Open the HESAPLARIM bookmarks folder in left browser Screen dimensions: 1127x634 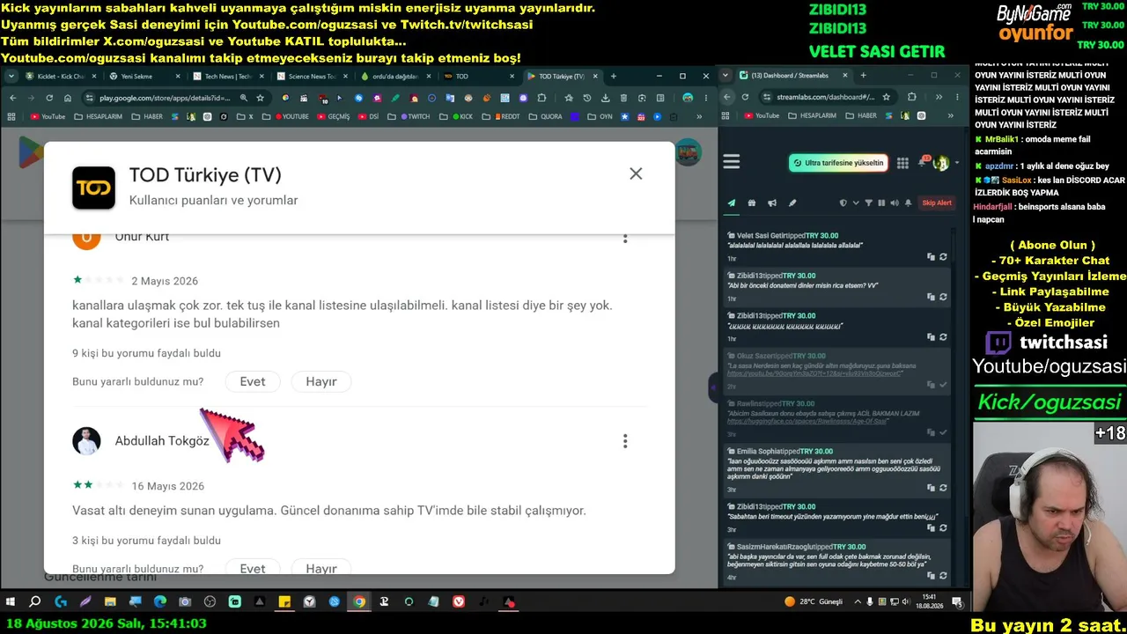tap(99, 116)
